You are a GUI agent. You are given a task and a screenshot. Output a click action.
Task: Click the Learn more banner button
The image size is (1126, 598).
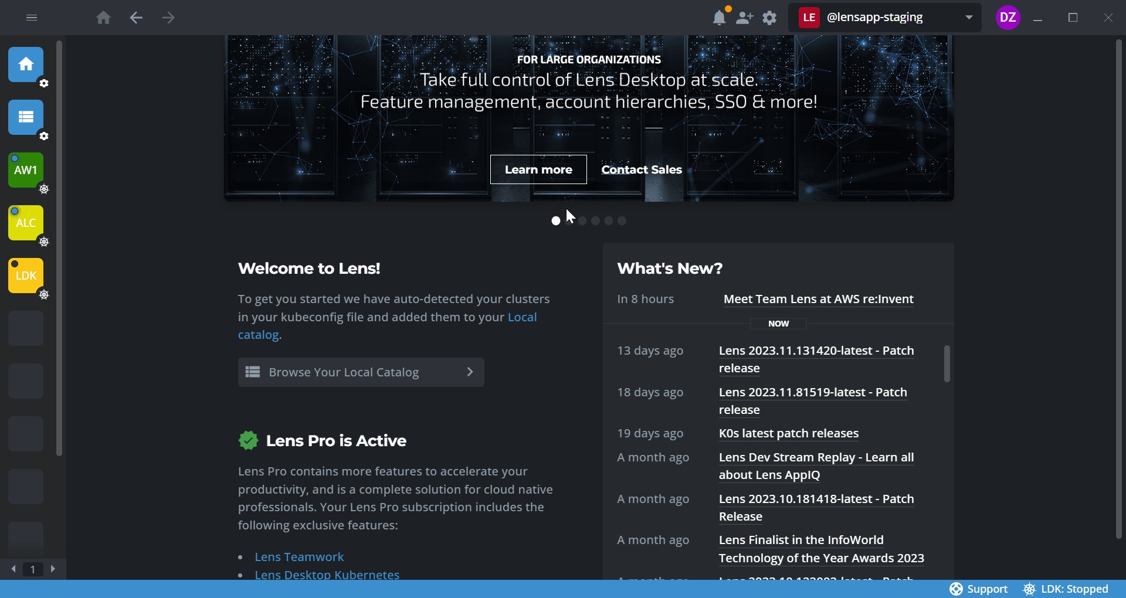(538, 169)
